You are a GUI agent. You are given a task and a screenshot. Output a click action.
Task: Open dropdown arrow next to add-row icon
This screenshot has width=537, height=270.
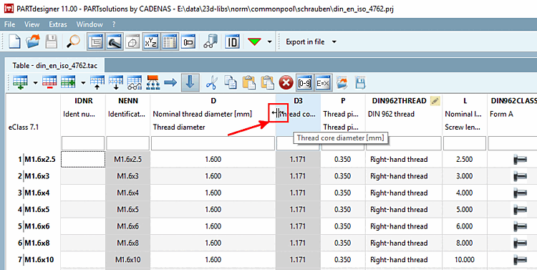(x=35, y=82)
